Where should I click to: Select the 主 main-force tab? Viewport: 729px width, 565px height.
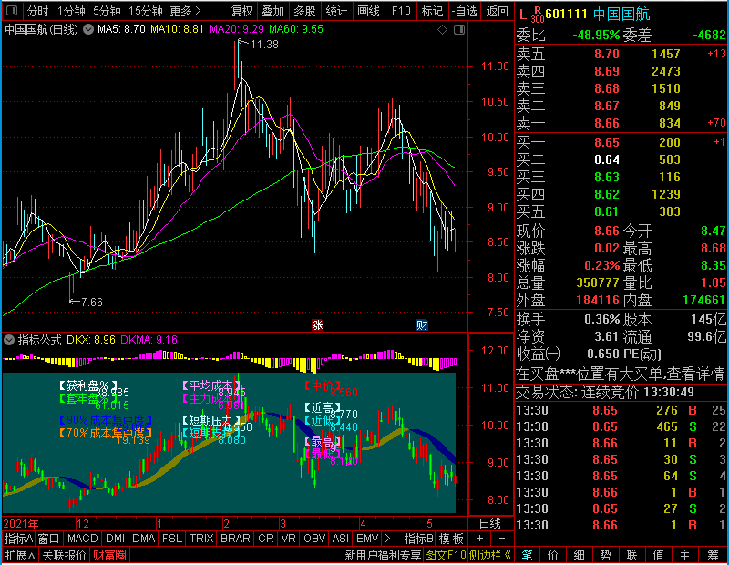685,555
